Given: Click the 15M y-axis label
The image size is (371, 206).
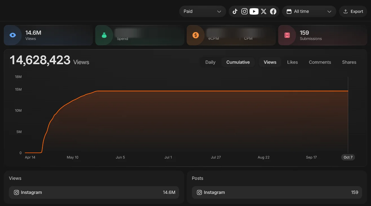Looking at the screenshot, I should point(18,89).
